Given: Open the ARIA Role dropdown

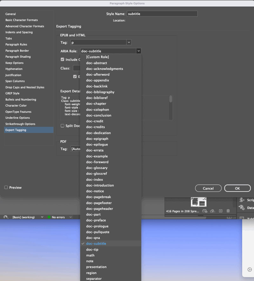Looking at the screenshot, I should pyautogui.click(x=139, y=50).
